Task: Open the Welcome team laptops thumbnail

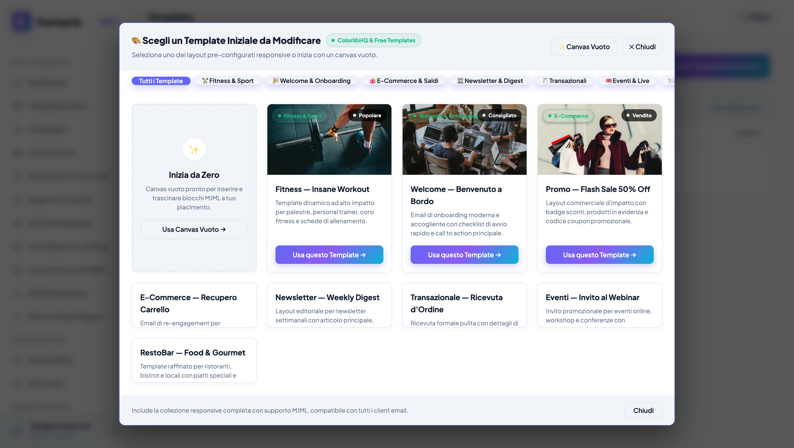Action: pos(464,139)
